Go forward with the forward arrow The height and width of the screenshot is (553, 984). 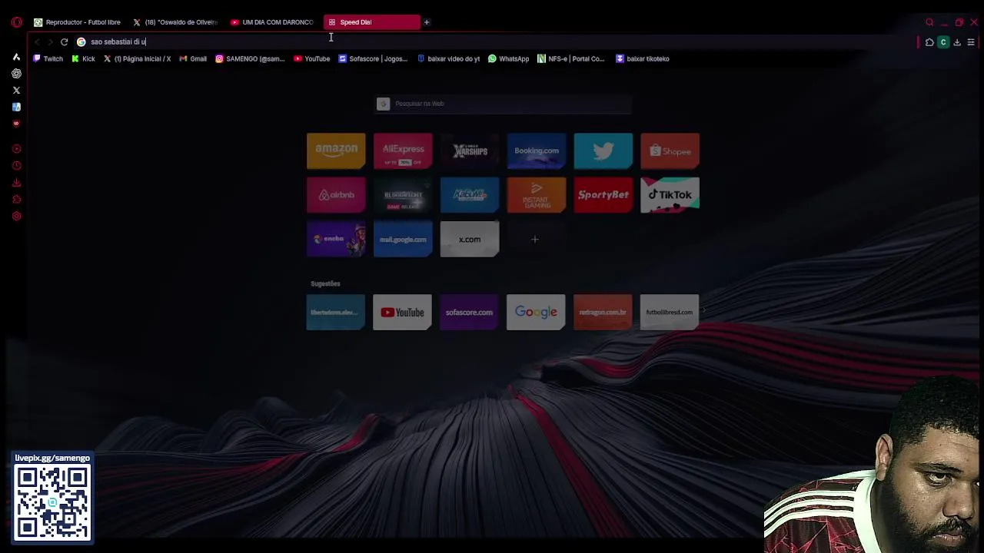[50, 42]
